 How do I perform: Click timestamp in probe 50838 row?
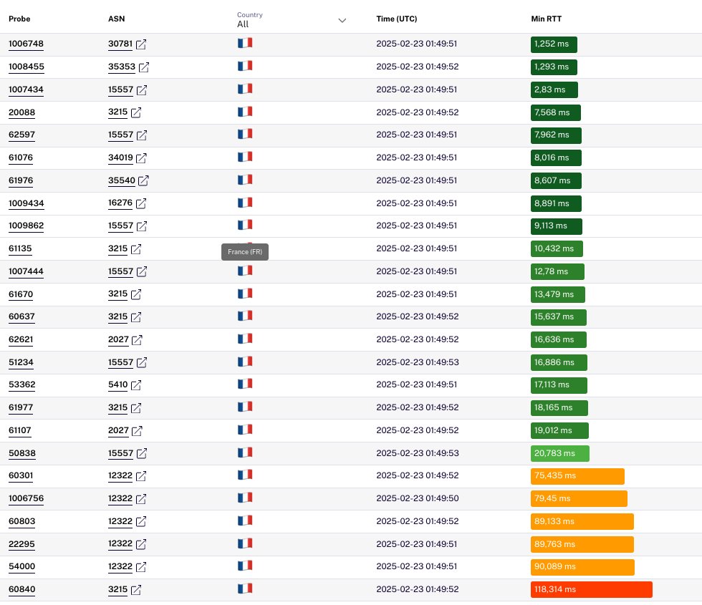tap(417, 452)
